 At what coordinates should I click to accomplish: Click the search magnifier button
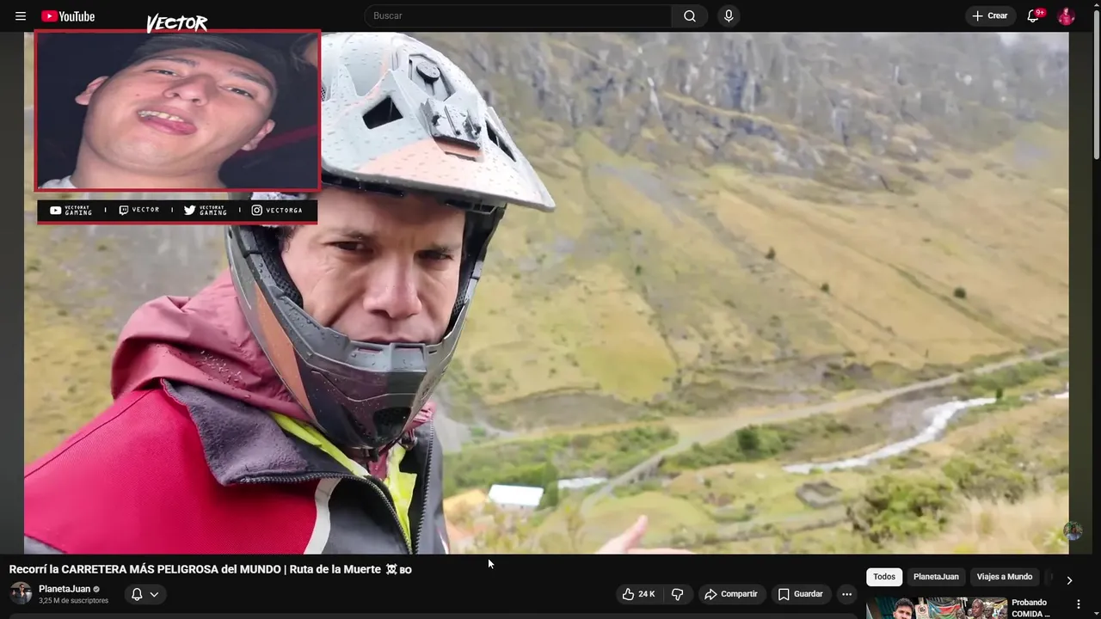[690, 16]
